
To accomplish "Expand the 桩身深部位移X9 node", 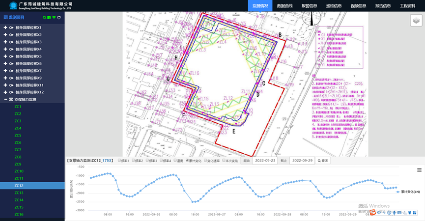I will point(5,78).
